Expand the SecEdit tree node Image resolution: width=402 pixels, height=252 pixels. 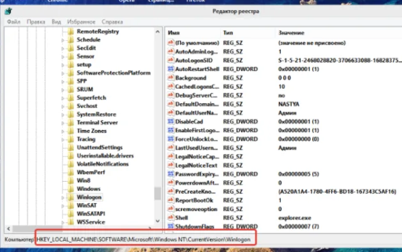[63, 48]
